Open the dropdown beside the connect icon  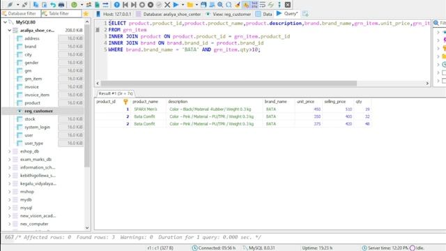pyautogui.click(x=17, y=5)
